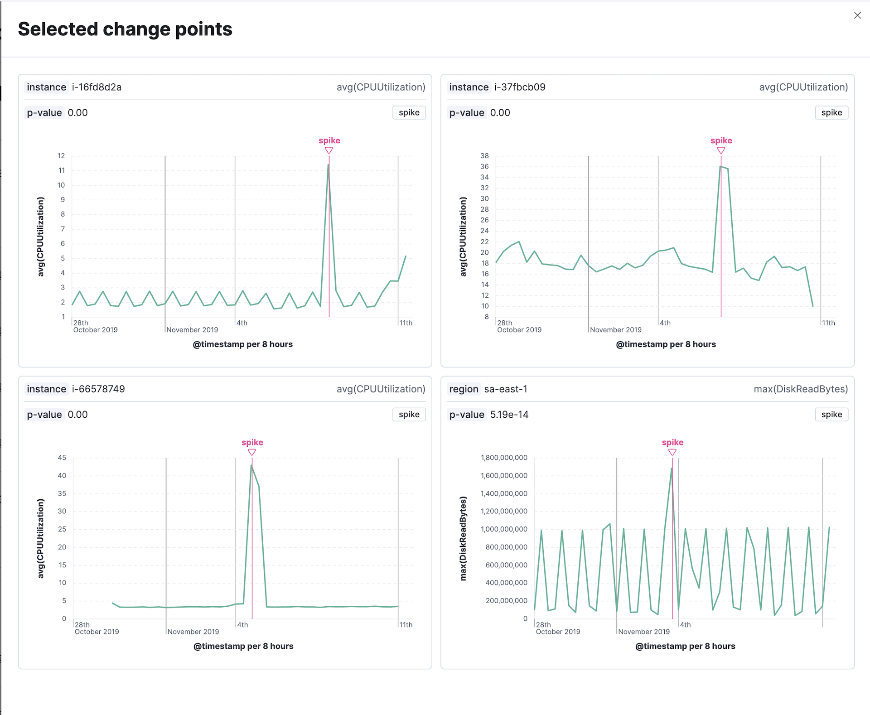Viewport: 870px width, 715px height.
Task: Click pink spike text above i-16fd8d2a chart
Action: (x=329, y=140)
